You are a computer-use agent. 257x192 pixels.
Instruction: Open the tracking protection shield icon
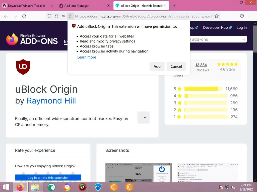pyautogui.click(x=49, y=16)
